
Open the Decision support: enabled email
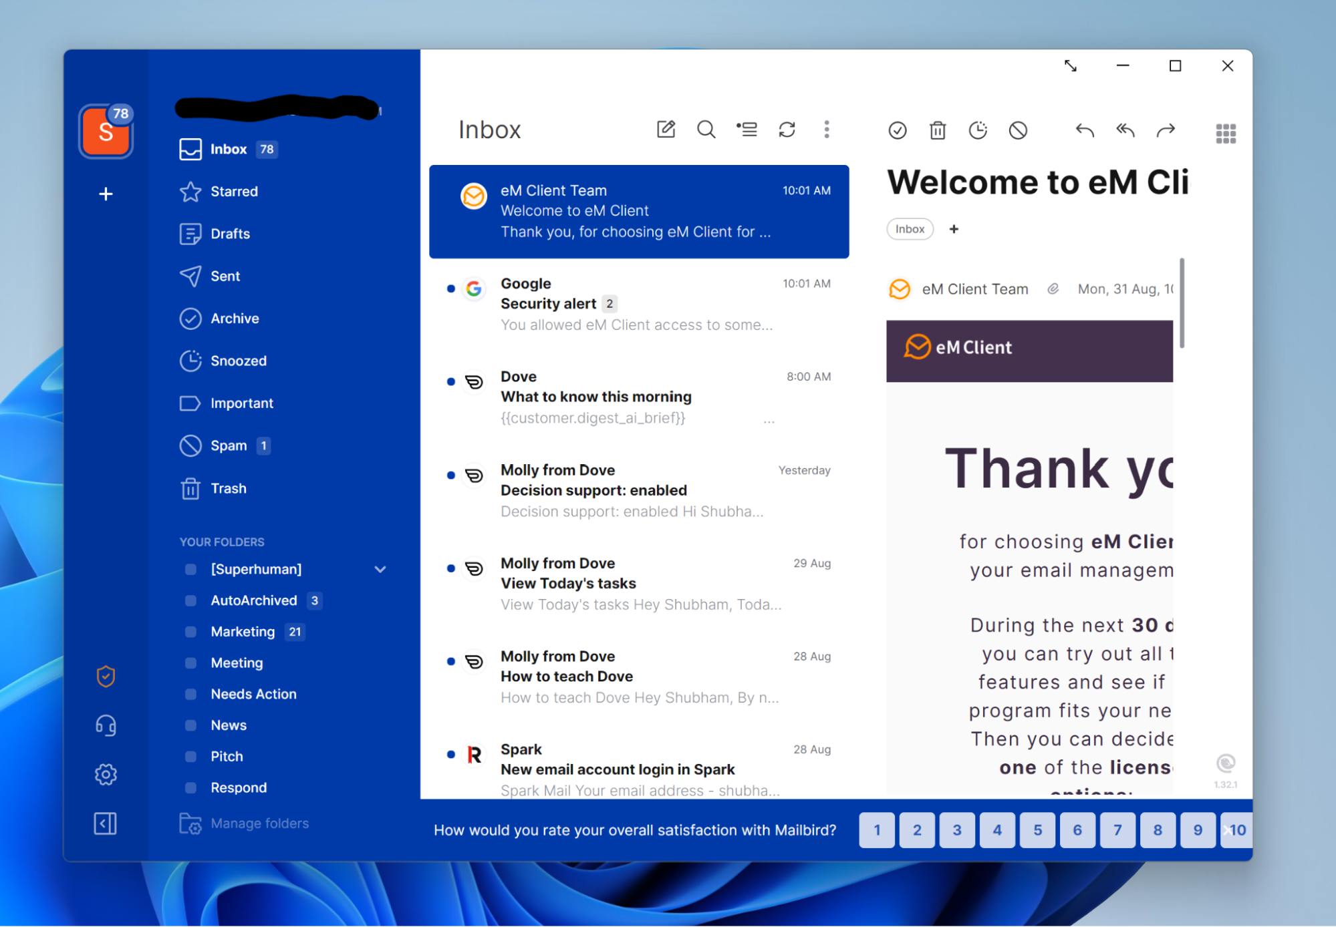tap(639, 491)
